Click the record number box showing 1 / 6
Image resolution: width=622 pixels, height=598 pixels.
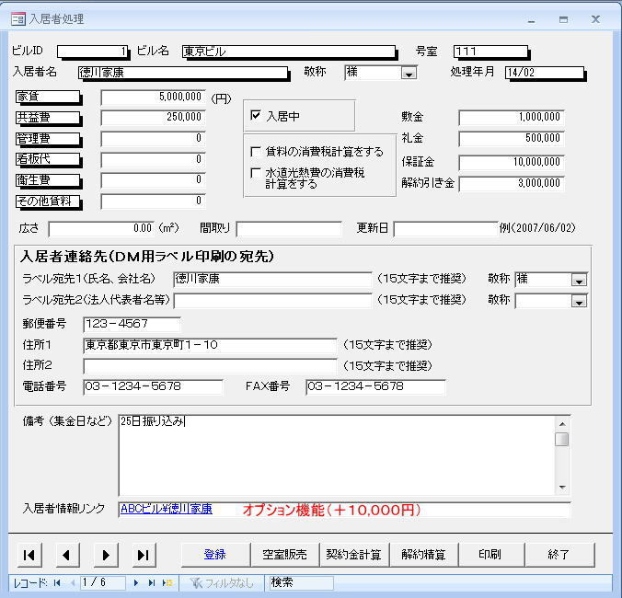point(103,582)
